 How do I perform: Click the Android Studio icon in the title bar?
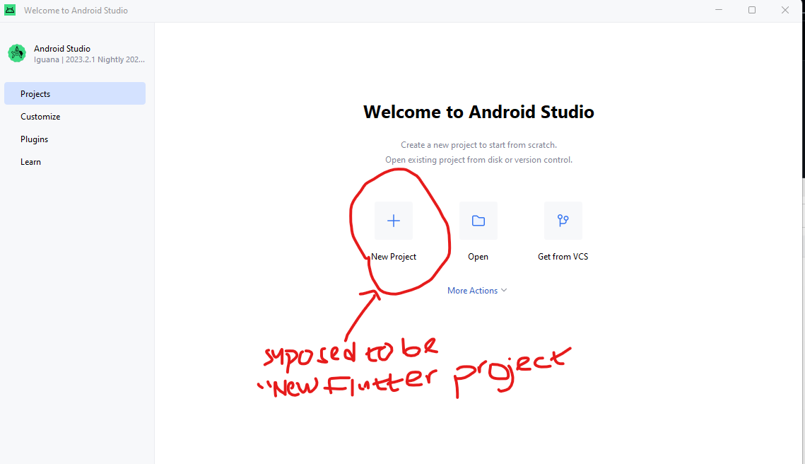tap(9, 10)
